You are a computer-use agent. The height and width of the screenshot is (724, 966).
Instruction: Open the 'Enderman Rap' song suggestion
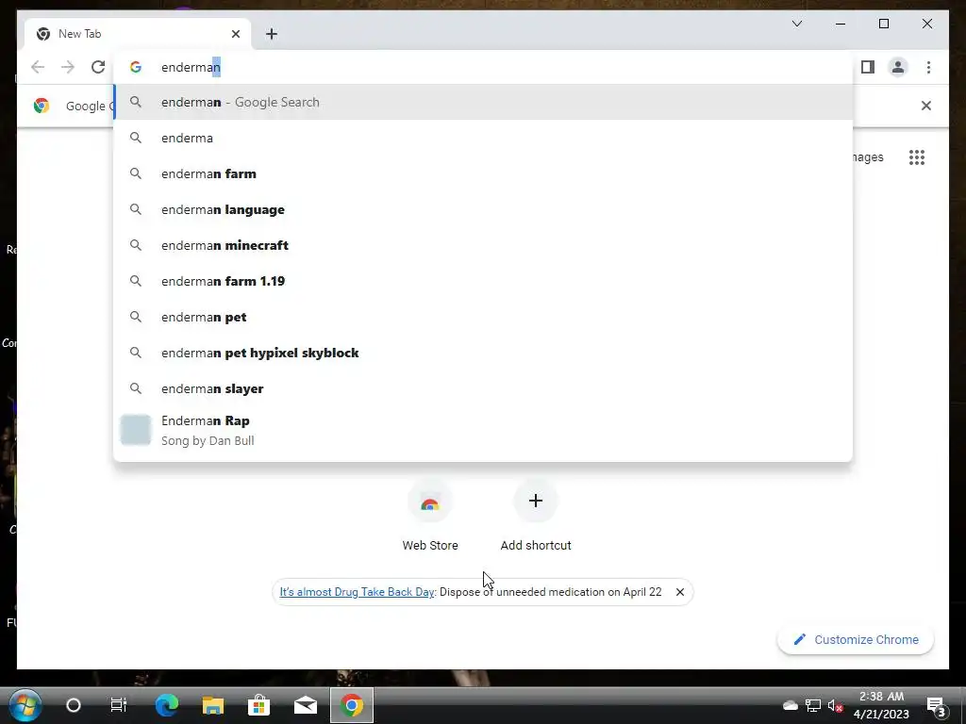click(x=483, y=430)
